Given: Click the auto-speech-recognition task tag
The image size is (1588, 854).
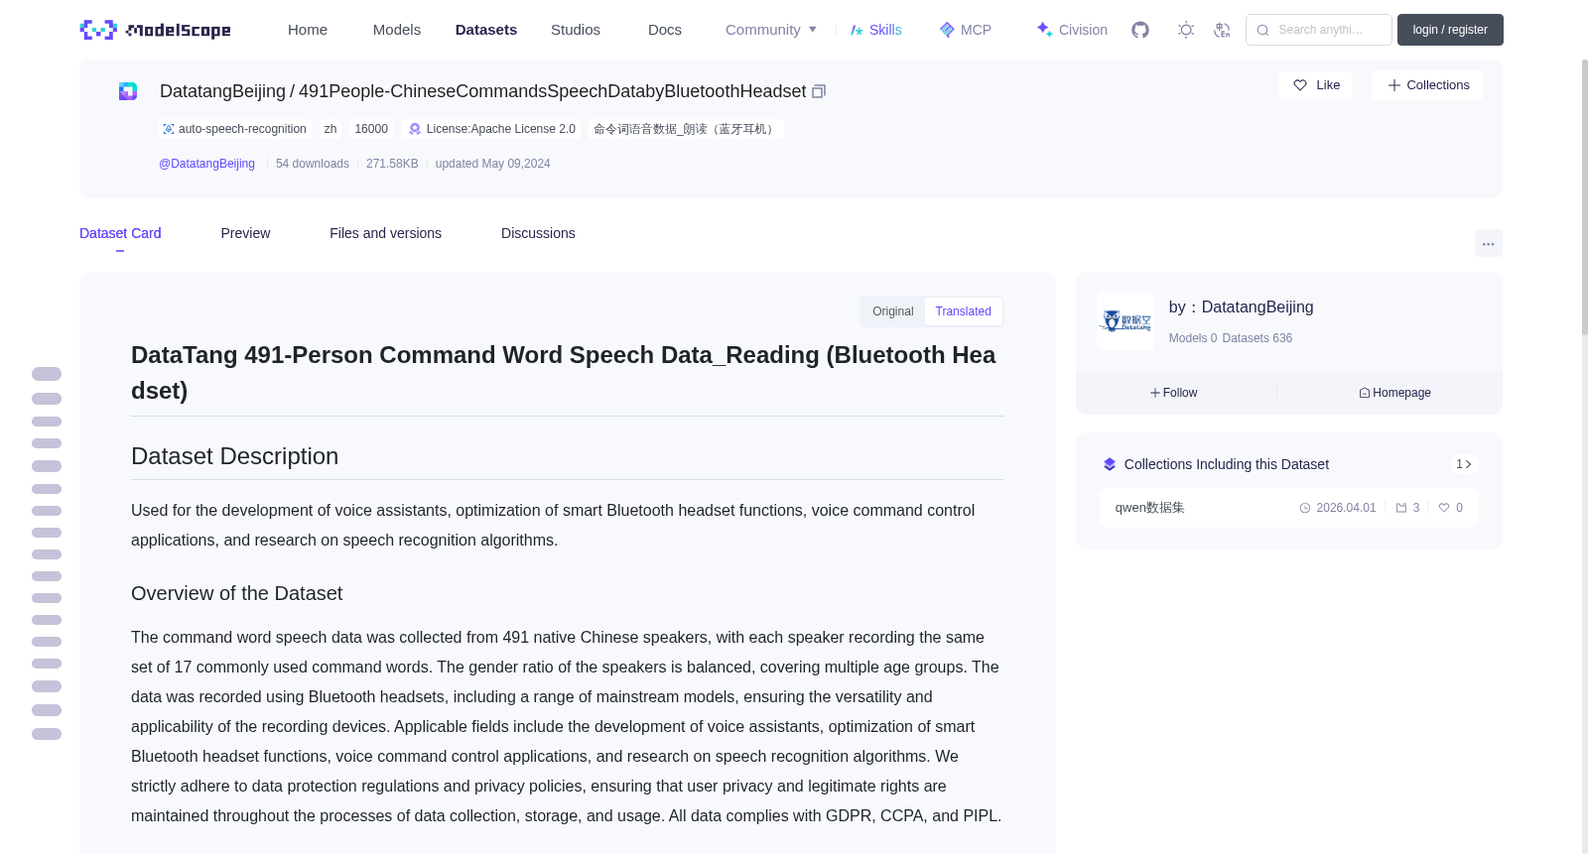Looking at the screenshot, I should click(x=234, y=129).
